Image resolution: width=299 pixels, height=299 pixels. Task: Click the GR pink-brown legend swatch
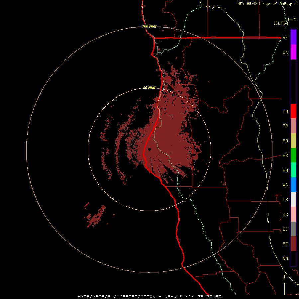click(293, 126)
